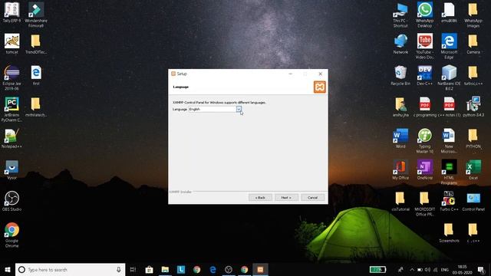Click the taskbar search box

point(70,269)
